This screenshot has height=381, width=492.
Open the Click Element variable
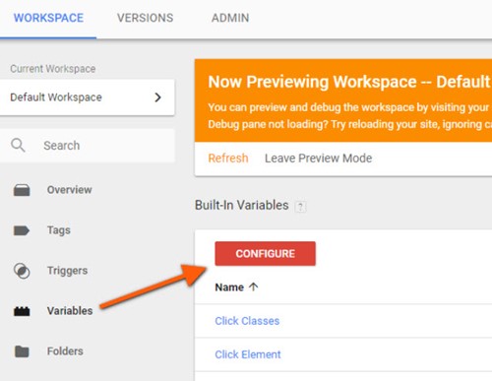point(248,354)
